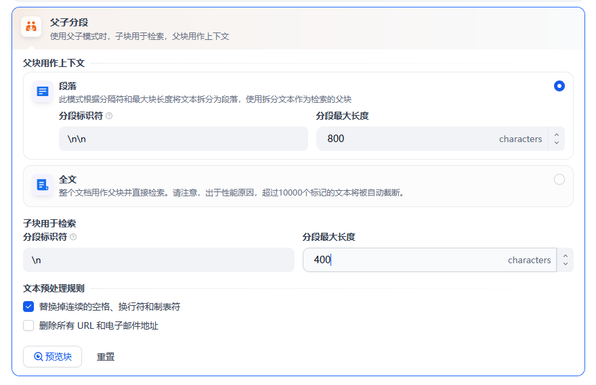Image resolution: width=596 pixels, height=385 pixels.
Task: Click the \n\n parent delimiter input field
Action: coord(183,139)
